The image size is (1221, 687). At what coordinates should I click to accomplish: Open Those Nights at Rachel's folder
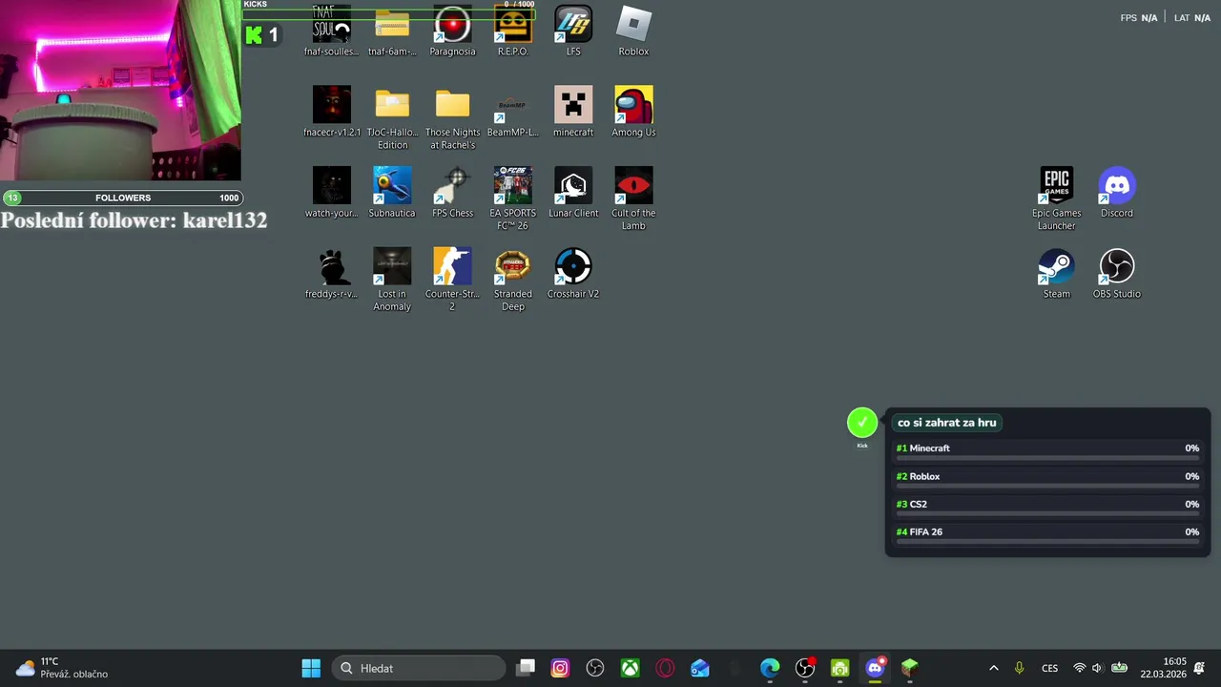click(452, 118)
